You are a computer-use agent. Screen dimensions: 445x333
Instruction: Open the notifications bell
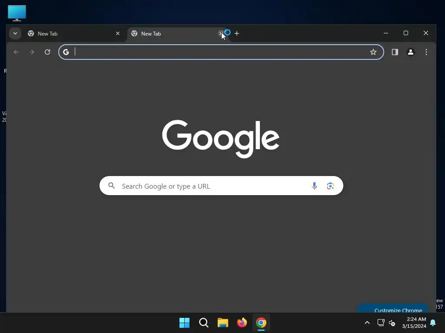(433, 323)
